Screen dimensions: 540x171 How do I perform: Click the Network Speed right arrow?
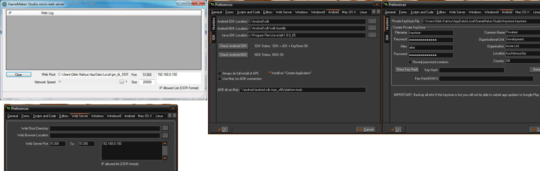coord(126,82)
